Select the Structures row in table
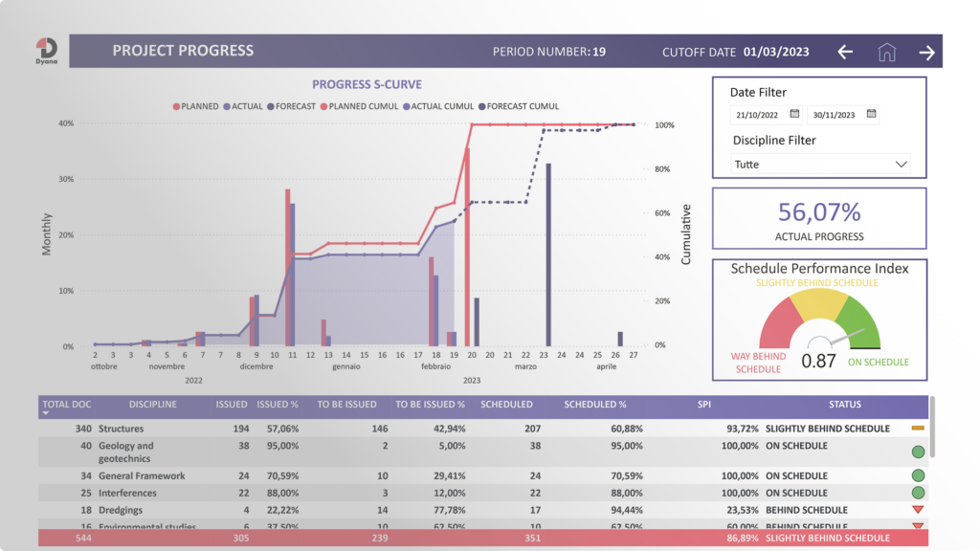 [483, 429]
